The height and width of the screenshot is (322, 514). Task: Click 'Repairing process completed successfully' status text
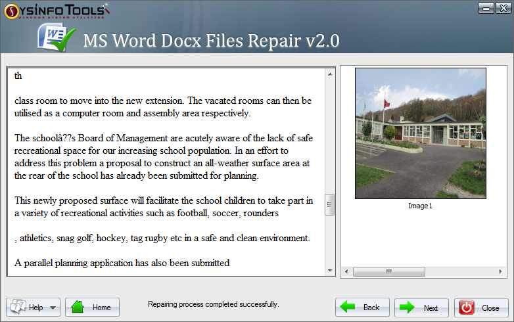tap(213, 304)
